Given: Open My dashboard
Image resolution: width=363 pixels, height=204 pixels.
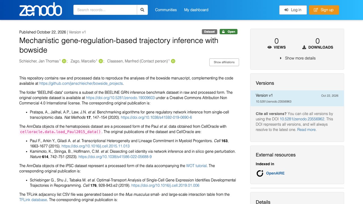Looking at the screenshot, I should pyautogui.click(x=196, y=10).
